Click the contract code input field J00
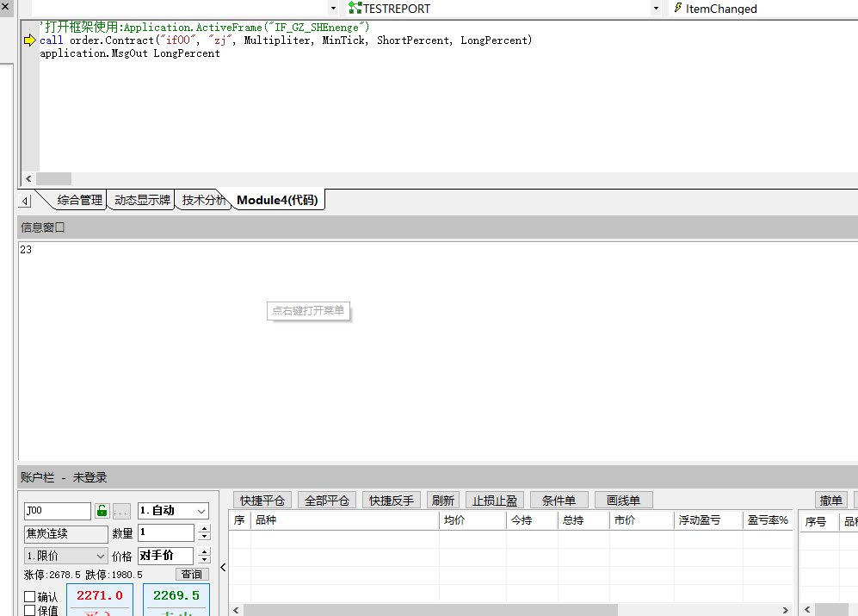The width and height of the screenshot is (858, 616). 57,511
